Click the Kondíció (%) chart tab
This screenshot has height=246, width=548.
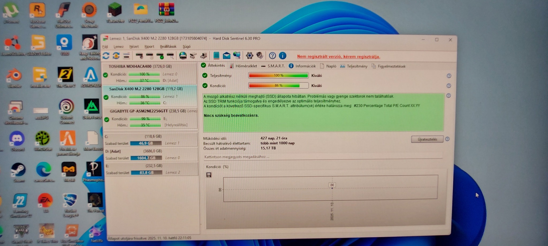(x=217, y=167)
